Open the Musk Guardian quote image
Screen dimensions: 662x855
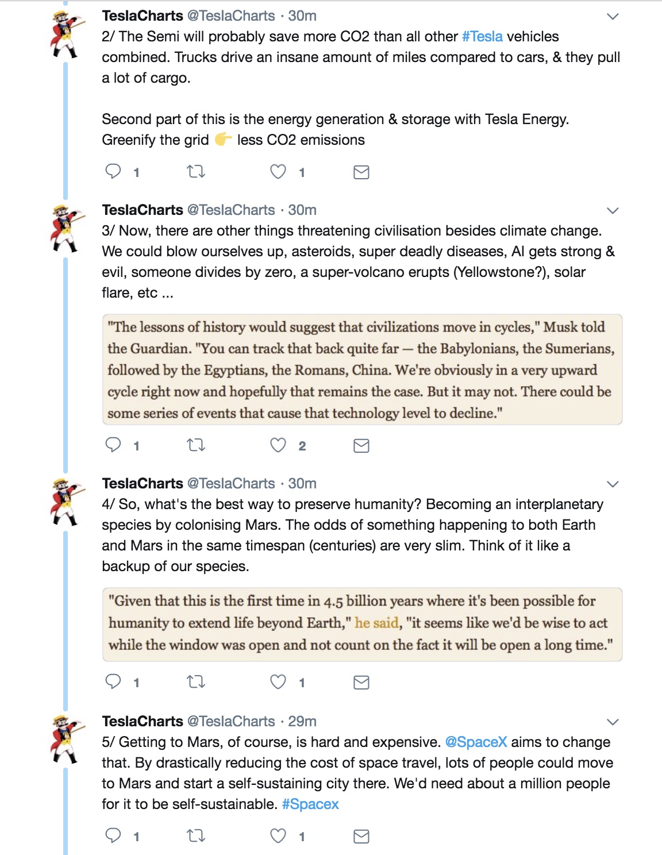(x=362, y=369)
